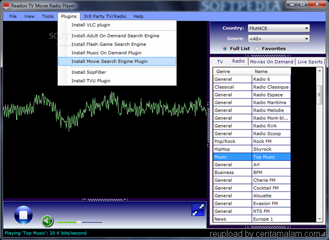The image size is (329, 240).
Task: Choose Install TVU Plugin
Action: click(117, 81)
